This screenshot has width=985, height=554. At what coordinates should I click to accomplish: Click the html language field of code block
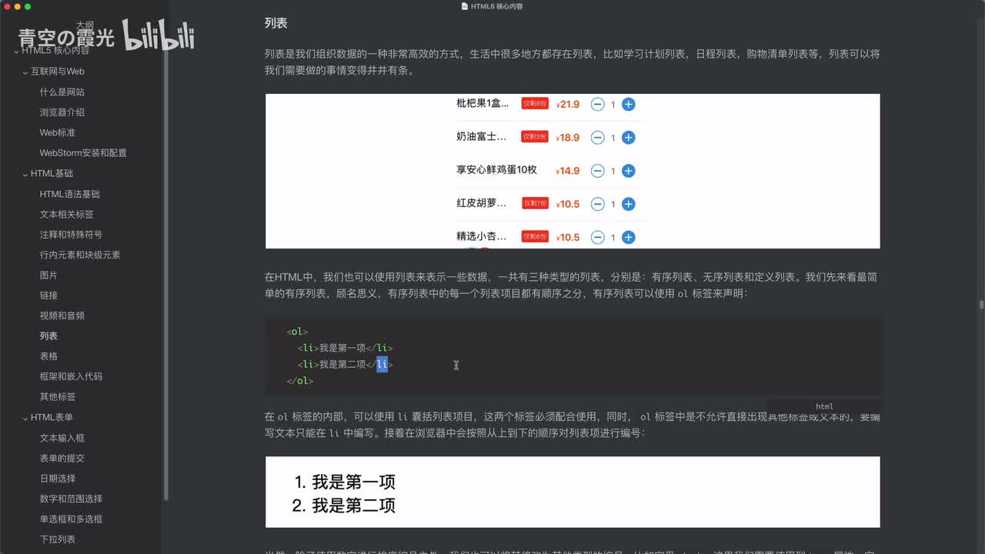click(x=825, y=406)
